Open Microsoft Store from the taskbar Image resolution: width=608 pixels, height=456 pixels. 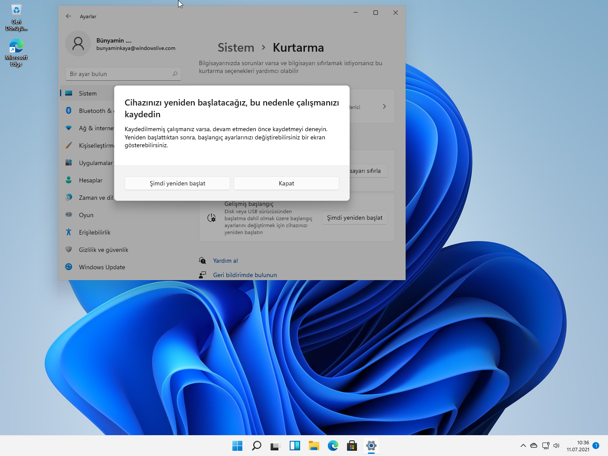point(352,446)
